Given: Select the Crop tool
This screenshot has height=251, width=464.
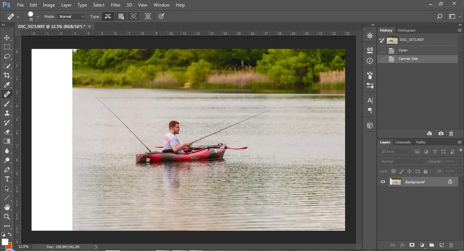Looking at the screenshot, I should click(x=7, y=75).
